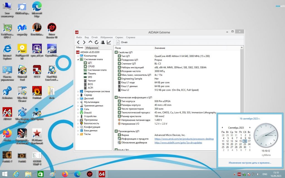
Task: Click the user profile icon in toolbar
Action: coord(103,42)
